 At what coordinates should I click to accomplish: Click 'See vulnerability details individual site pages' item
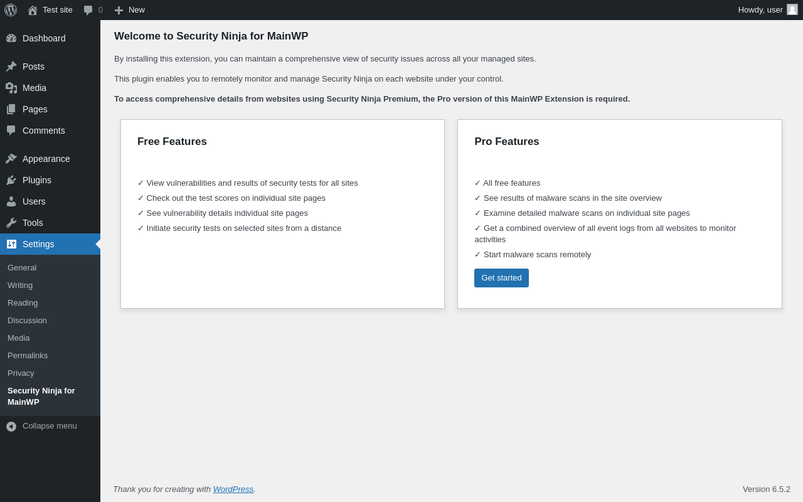click(223, 213)
